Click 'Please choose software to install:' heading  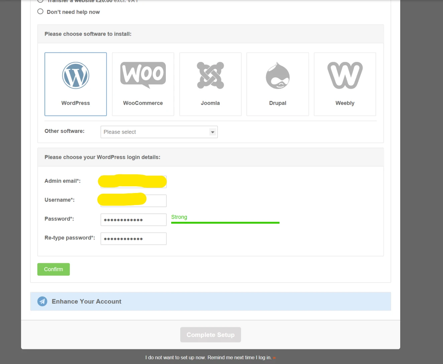point(88,34)
